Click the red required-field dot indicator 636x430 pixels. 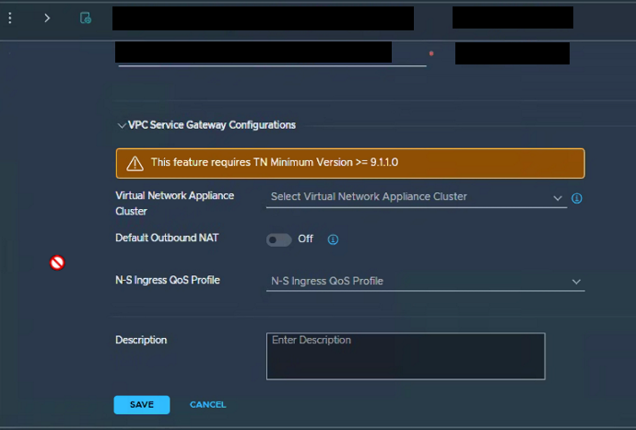(x=431, y=53)
